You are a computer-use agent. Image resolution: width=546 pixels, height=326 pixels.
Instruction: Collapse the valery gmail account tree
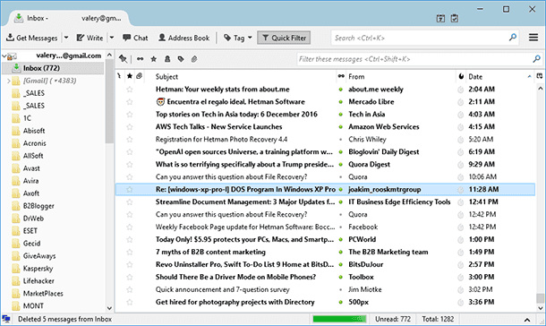(x=4, y=56)
